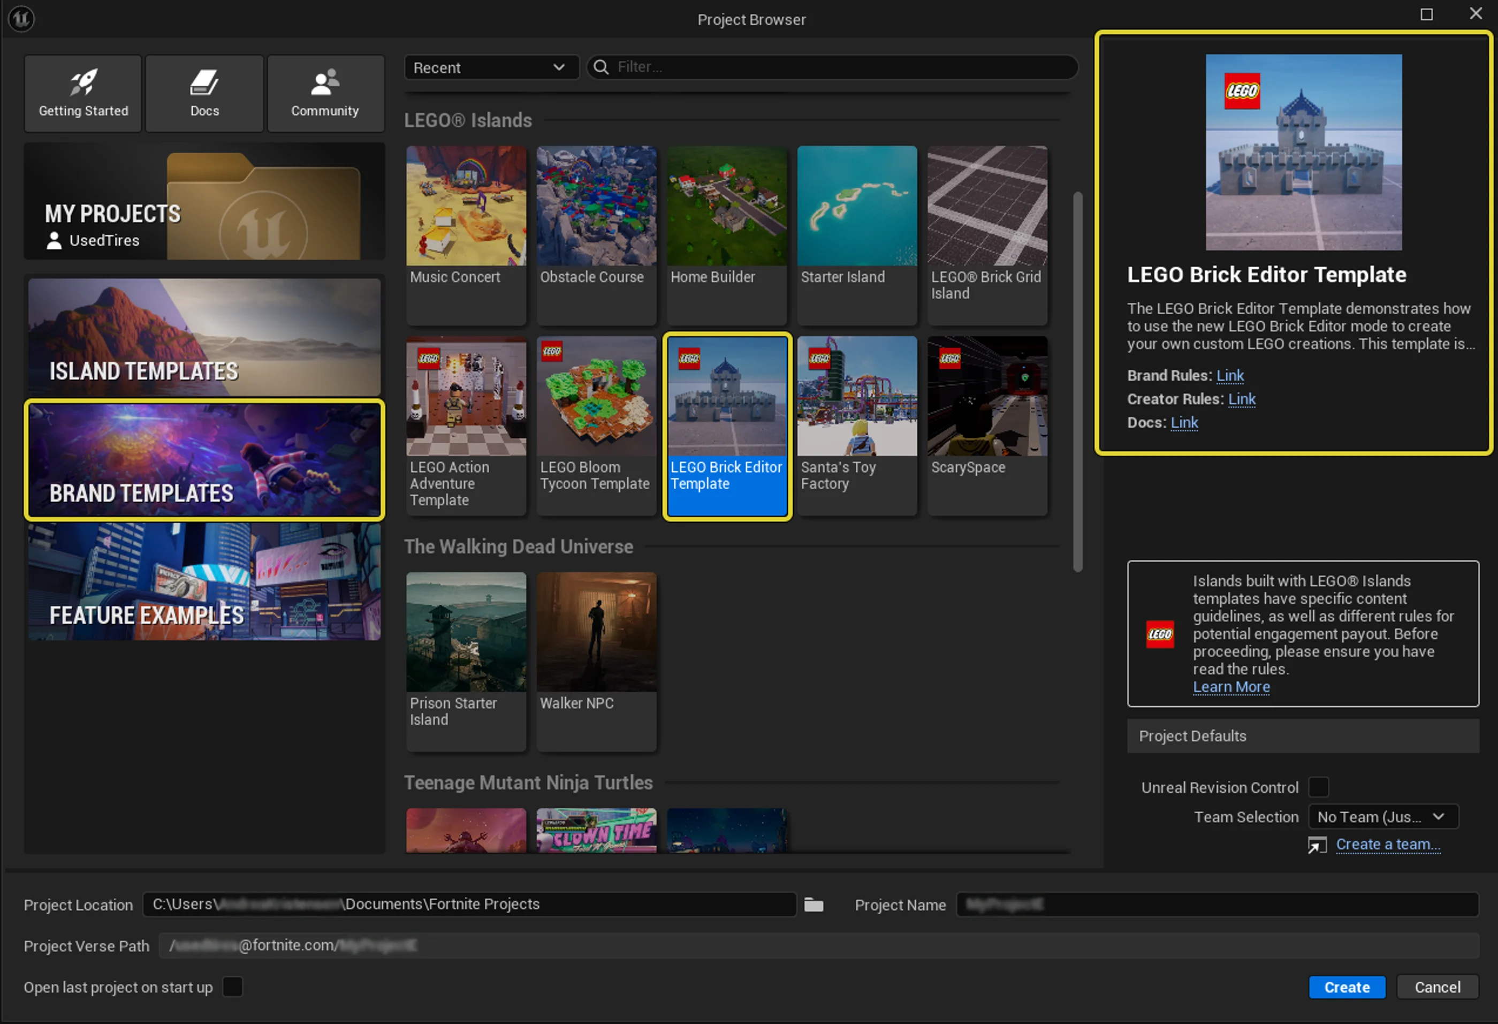The height and width of the screenshot is (1024, 1498).
Task: Switch to Feature Examples category
Action: (x=204, y=582)
